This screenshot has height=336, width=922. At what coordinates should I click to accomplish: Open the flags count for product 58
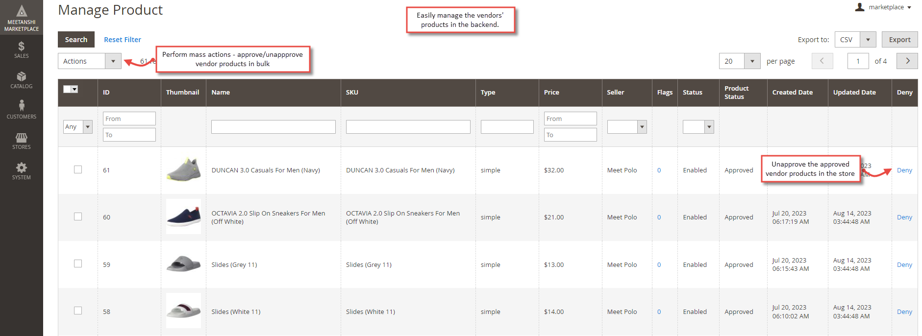click(x=659, y=312)
